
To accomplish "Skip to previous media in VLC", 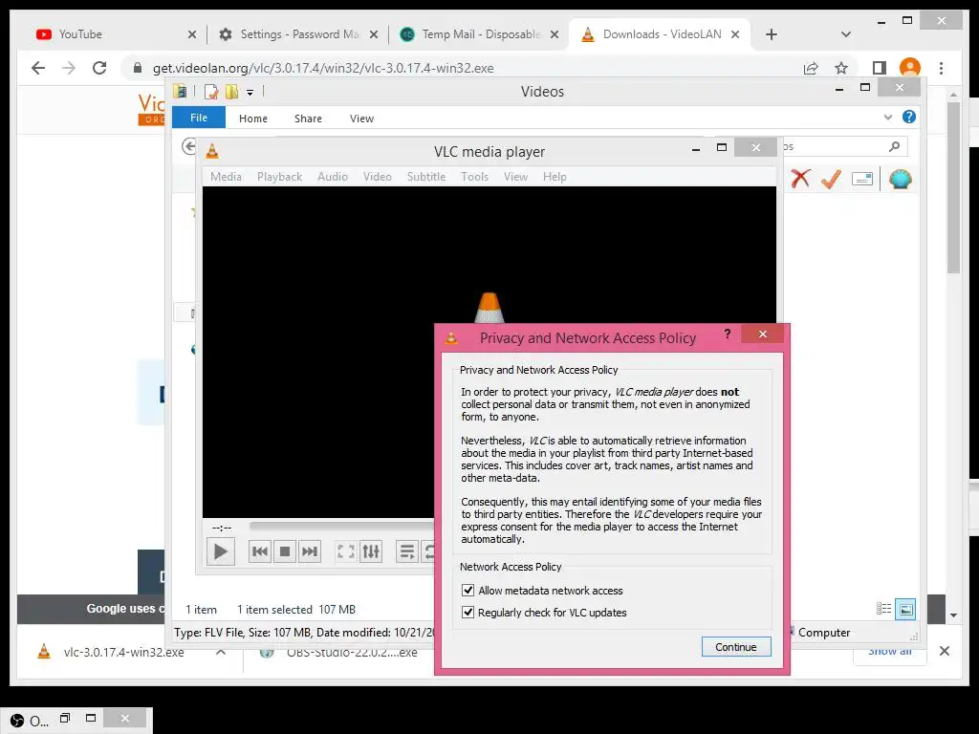I will pos(260,551).
